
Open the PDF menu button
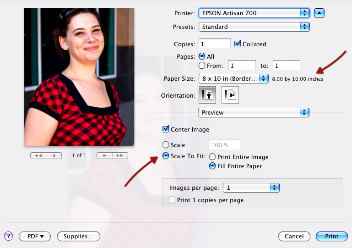(x=36, y=237)
